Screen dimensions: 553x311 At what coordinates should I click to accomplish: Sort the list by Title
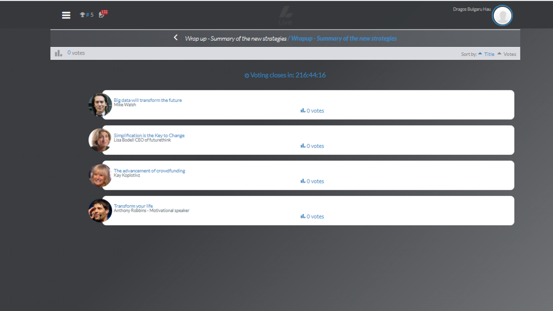tap(489, 54)
